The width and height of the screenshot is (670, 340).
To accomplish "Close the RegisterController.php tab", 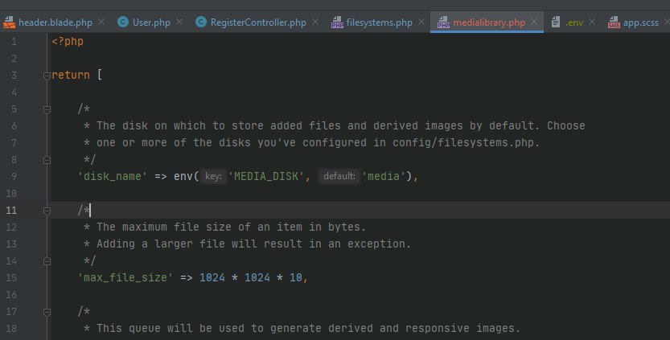I will tap(315, 22).
